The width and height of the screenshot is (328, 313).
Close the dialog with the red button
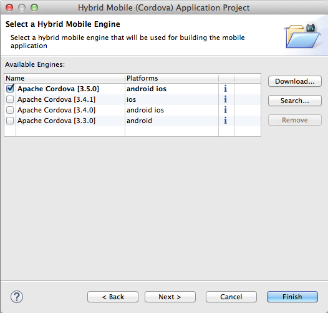9,7
